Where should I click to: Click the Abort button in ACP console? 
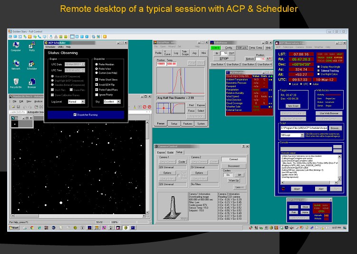point(297,189)
